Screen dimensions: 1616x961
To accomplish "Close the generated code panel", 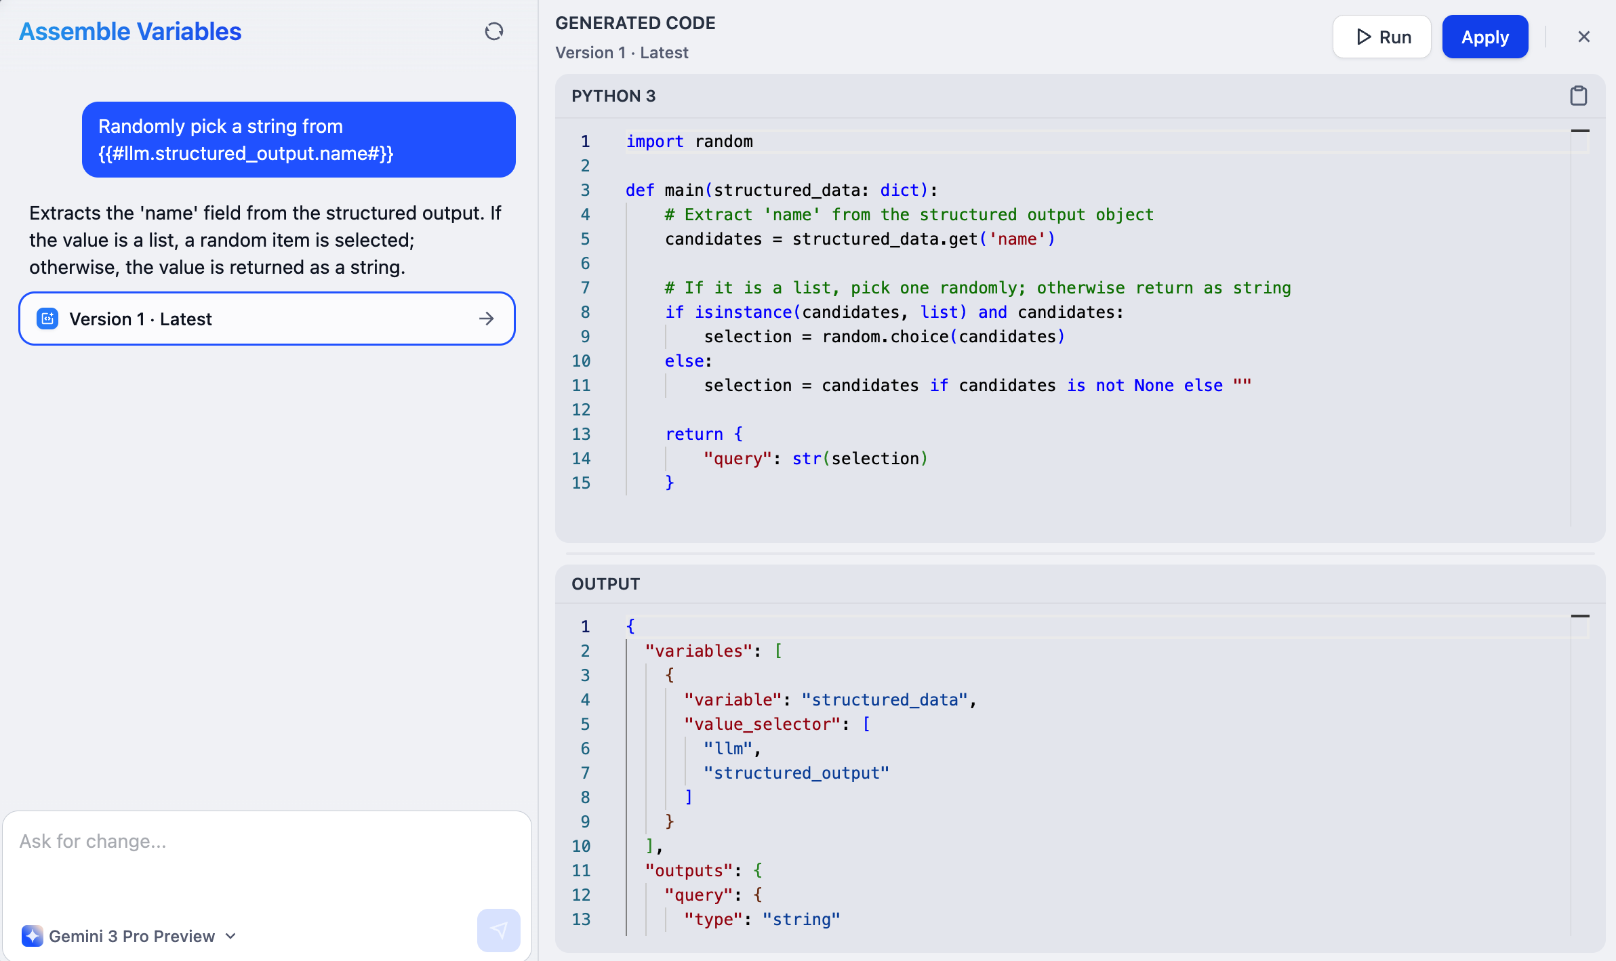I will coord(1583,37).
